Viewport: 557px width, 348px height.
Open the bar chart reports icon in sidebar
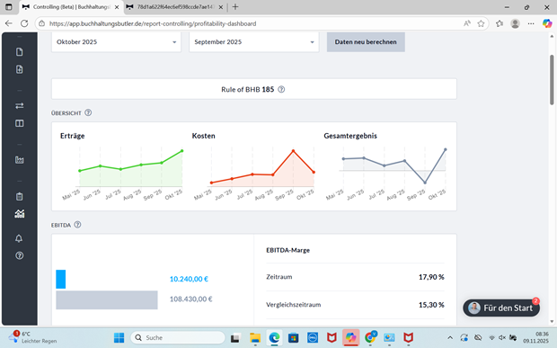click(x=20, y=160)
